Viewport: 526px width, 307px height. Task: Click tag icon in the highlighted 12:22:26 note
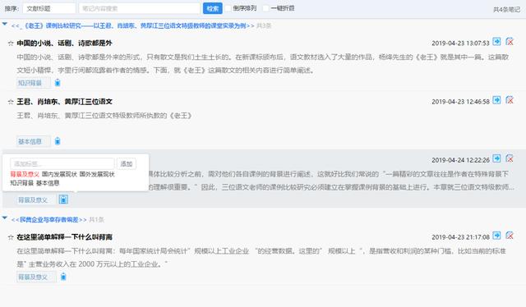(63, 199)
